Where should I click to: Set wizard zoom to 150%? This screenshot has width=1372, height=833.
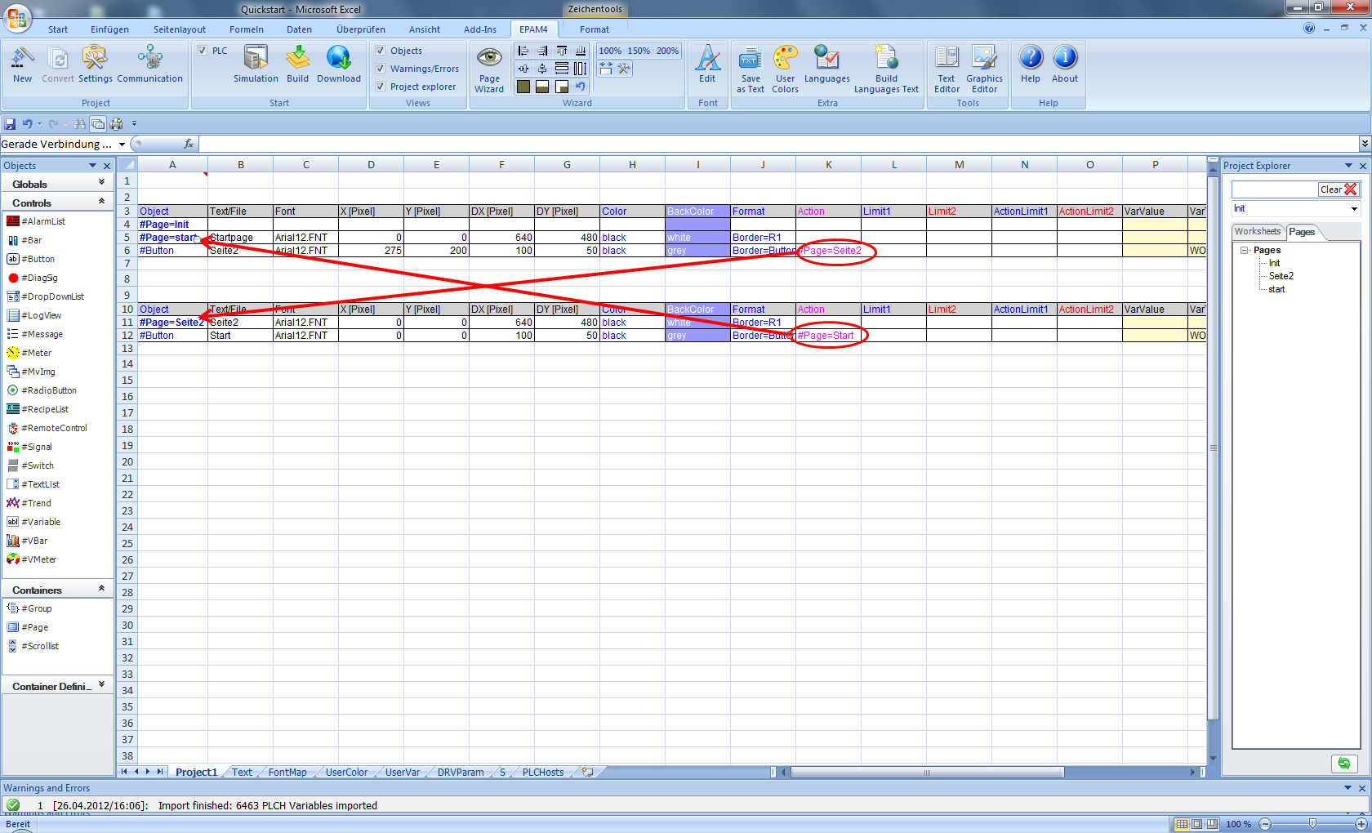(639, 51)
